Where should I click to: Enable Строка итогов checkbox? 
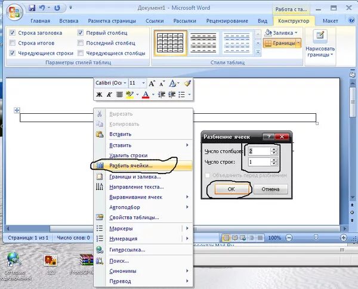[x=12, y=43]
